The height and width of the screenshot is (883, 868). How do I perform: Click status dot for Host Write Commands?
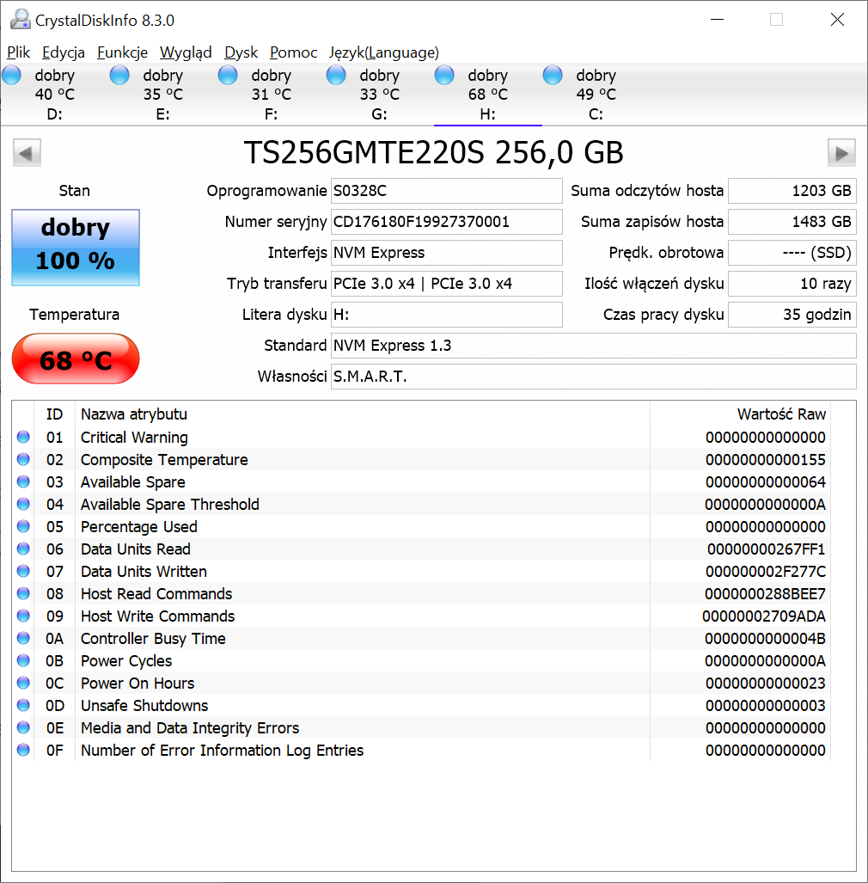23,616
